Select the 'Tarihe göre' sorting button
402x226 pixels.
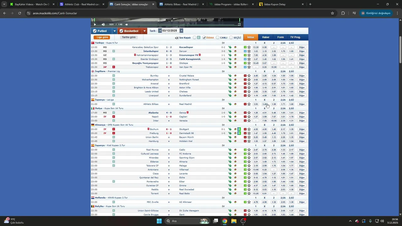tap(129, 37)
